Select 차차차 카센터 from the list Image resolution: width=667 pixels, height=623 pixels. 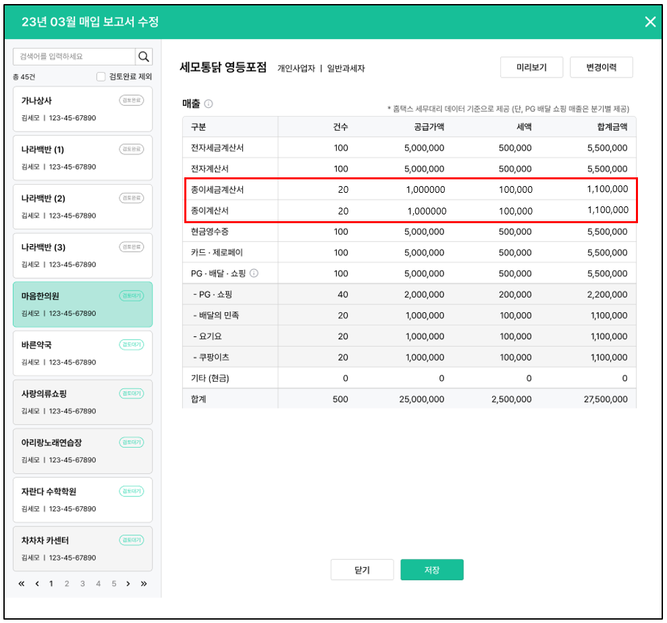[x=82, y=548]
